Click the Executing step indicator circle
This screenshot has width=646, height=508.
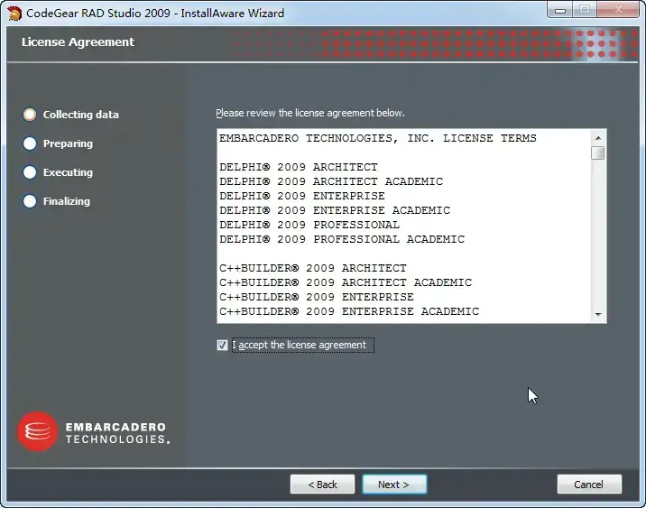pos(30,172)
